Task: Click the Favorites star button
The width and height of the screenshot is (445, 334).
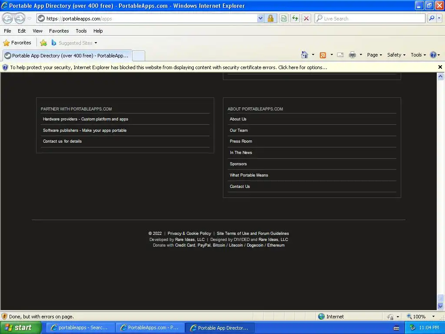Action: (x=17, y=43)
